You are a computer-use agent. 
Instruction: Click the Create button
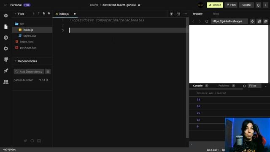pyautogui.click(x=246, y=5)
